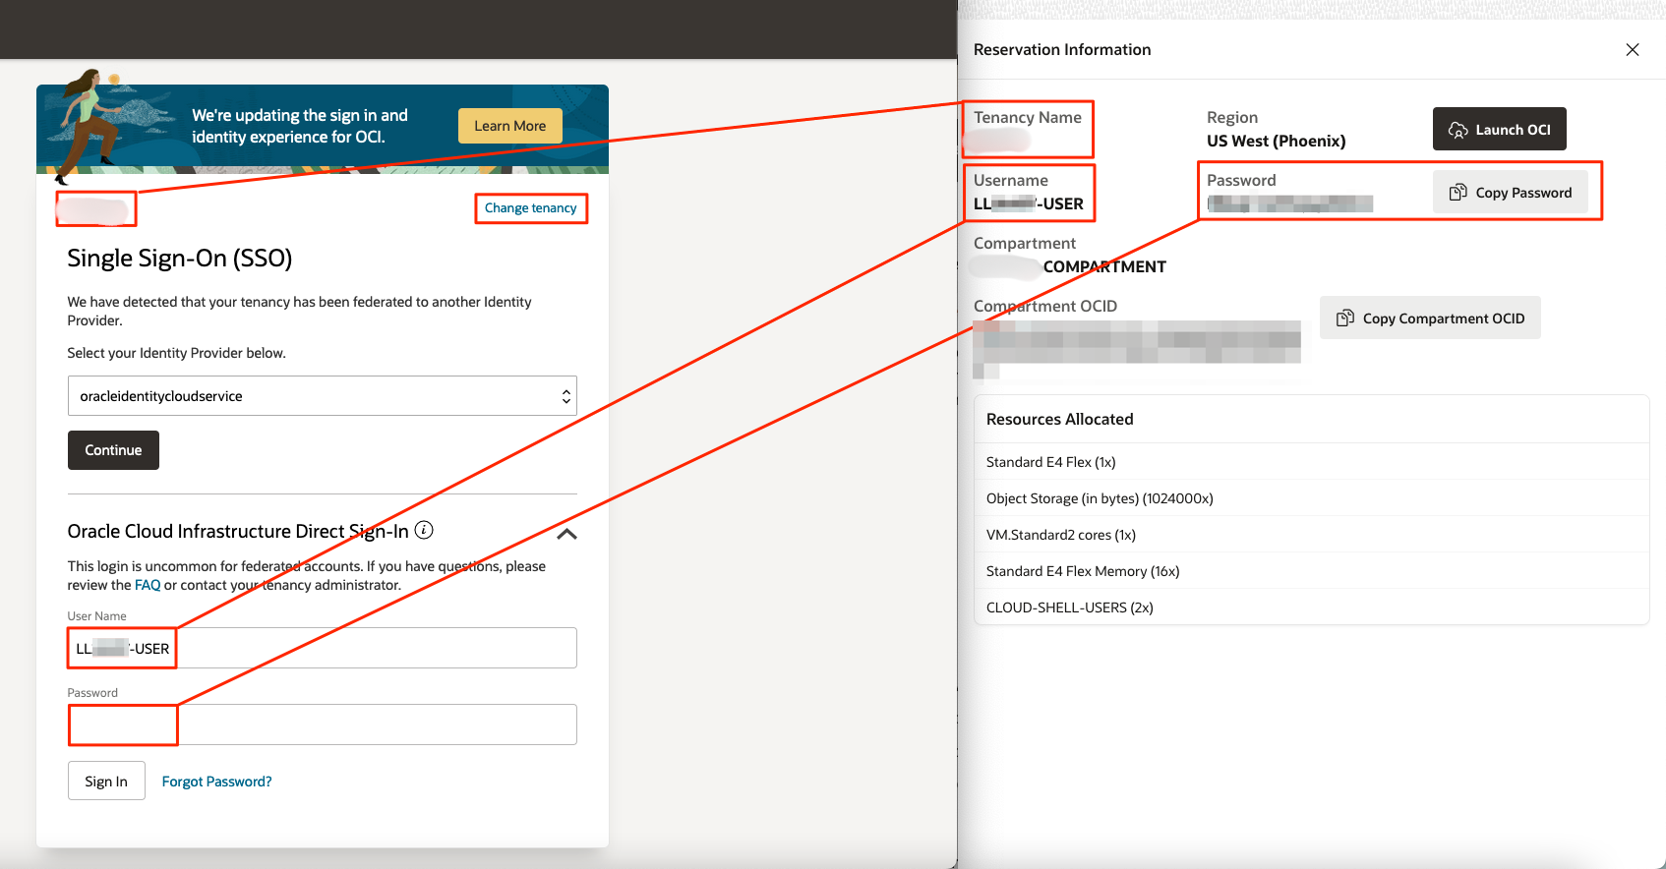Open the Learn More banner button
1666x869 pixels.
(x=509, y=126)
